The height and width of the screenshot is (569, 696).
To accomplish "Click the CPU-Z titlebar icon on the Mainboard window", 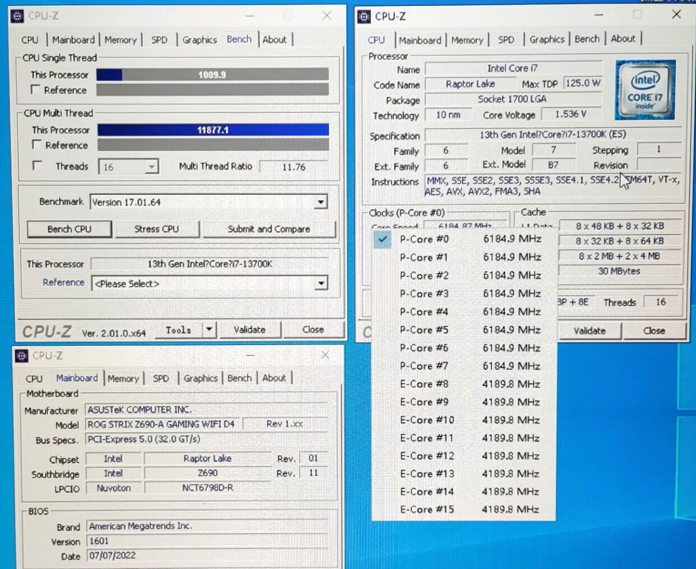I will point(20,356).
